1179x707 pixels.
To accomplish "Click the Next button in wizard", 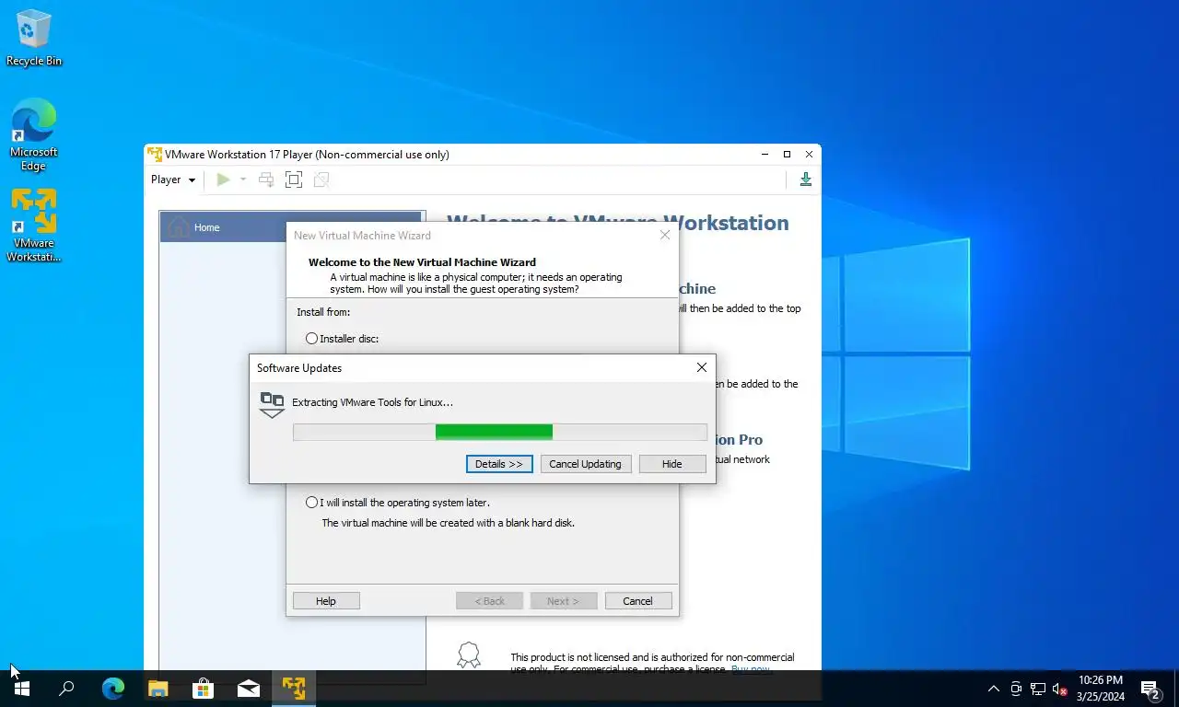I will [x=563, y=600].
